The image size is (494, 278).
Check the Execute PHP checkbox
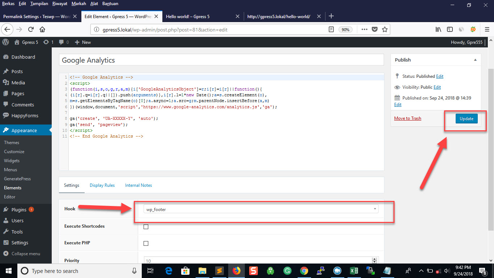point(146,243)
